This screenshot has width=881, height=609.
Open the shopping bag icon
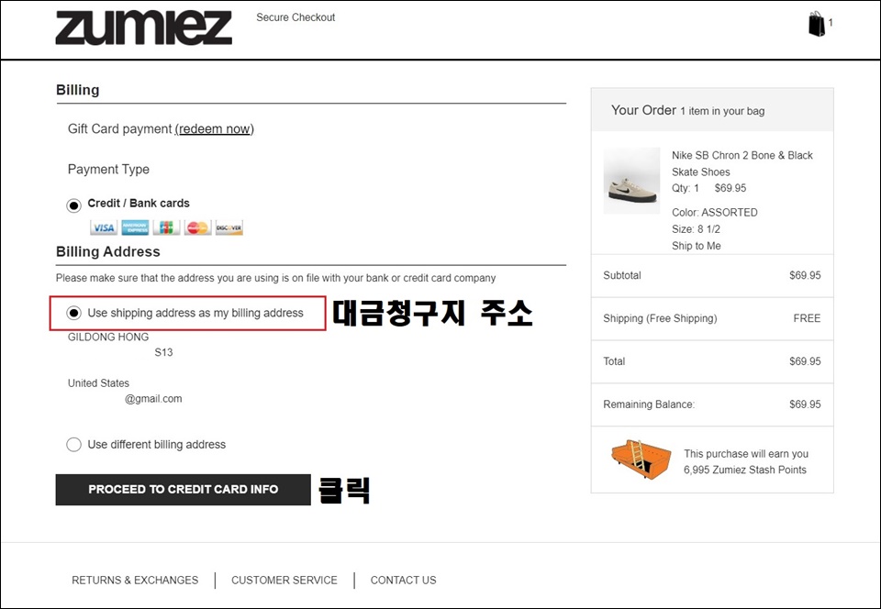point(817,24)
